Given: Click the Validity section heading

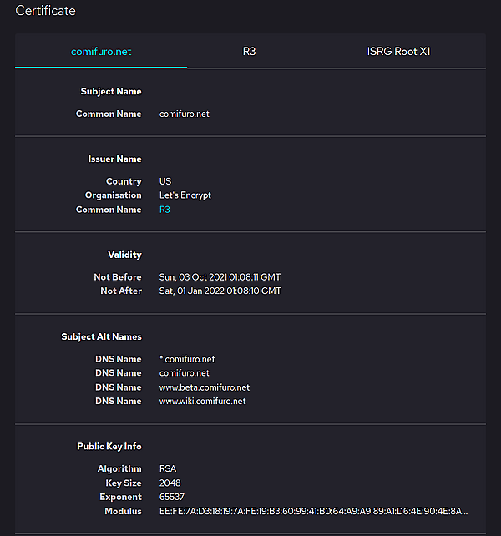Looking at the screenshot, I should pos(124,255).
